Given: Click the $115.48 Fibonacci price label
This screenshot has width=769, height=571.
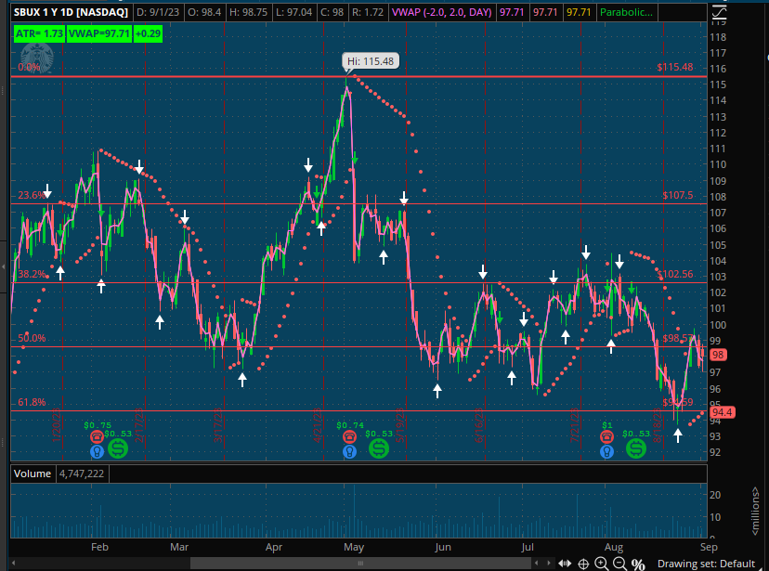Looking at the screenshot, I should tap(675, 67).
